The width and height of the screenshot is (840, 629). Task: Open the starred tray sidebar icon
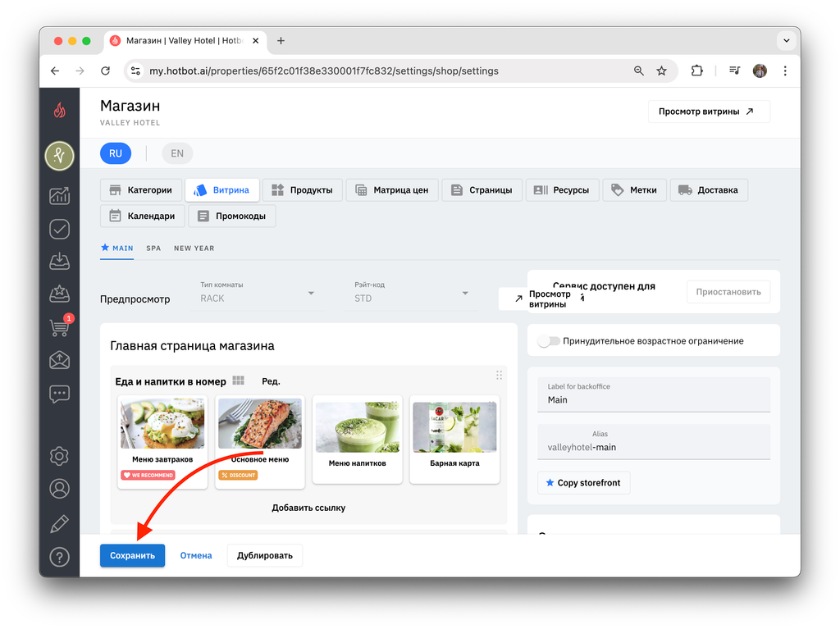pos(59,294)
